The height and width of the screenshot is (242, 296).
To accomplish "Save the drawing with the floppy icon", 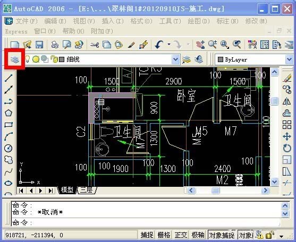I will [39, 45].
